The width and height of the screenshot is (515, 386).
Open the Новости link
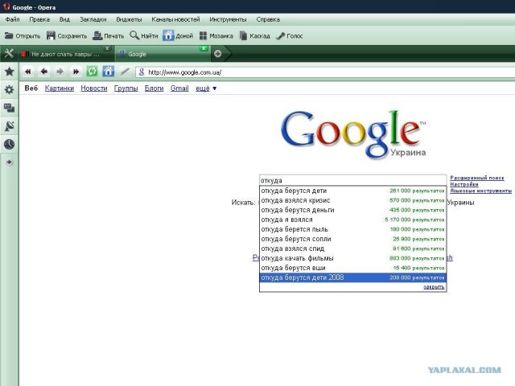coord(94,88)
